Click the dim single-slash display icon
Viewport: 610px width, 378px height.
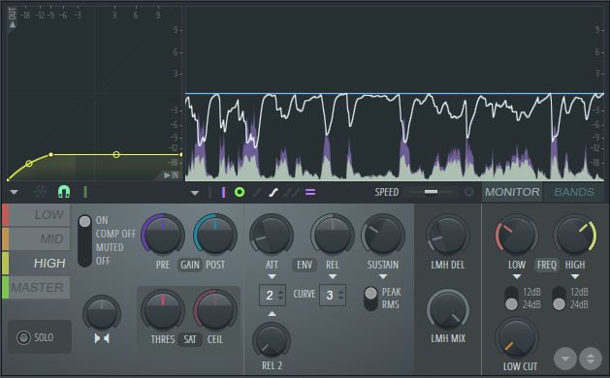(257, 192)
